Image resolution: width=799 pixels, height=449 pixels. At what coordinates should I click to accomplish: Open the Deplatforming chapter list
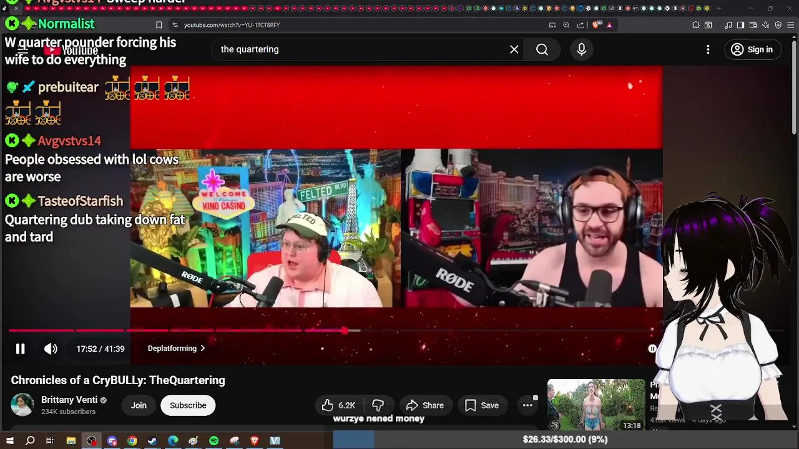177,349
